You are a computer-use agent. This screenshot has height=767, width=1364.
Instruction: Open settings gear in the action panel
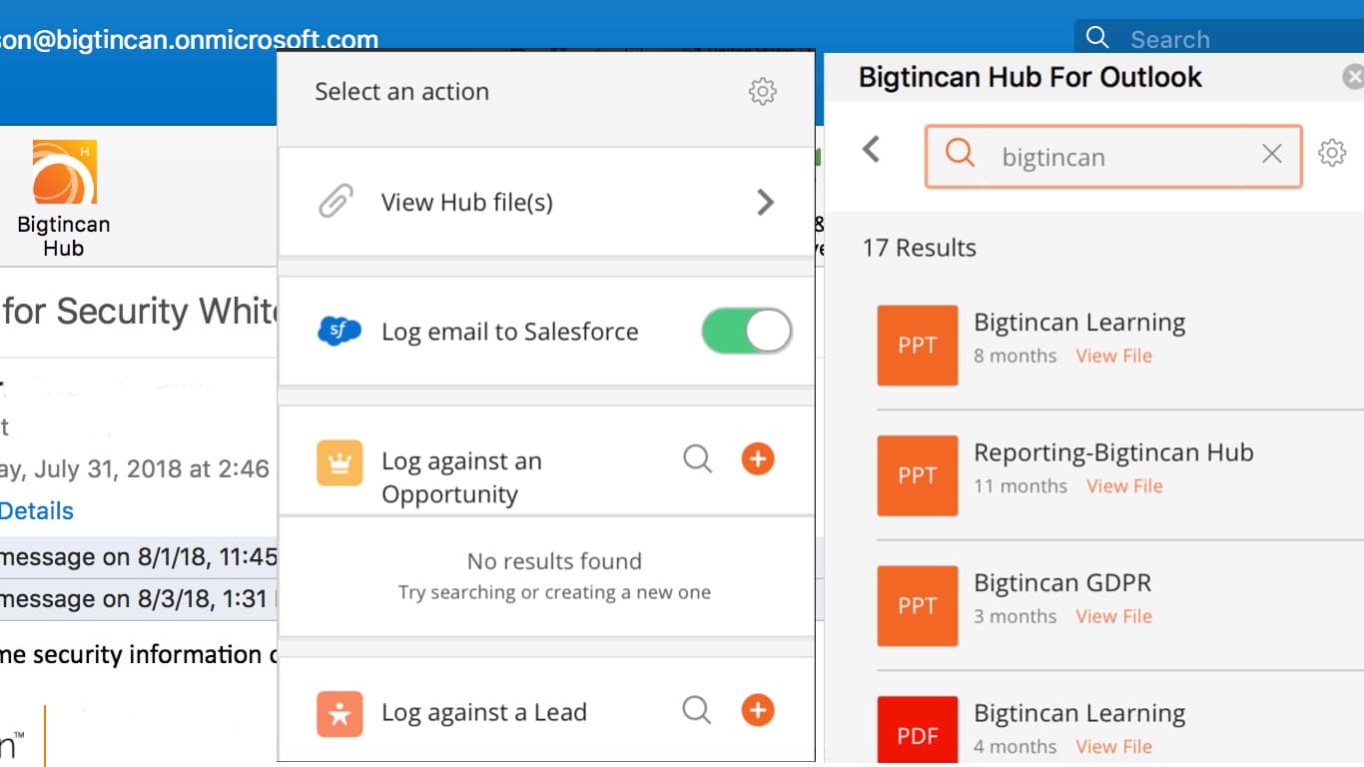762,91
